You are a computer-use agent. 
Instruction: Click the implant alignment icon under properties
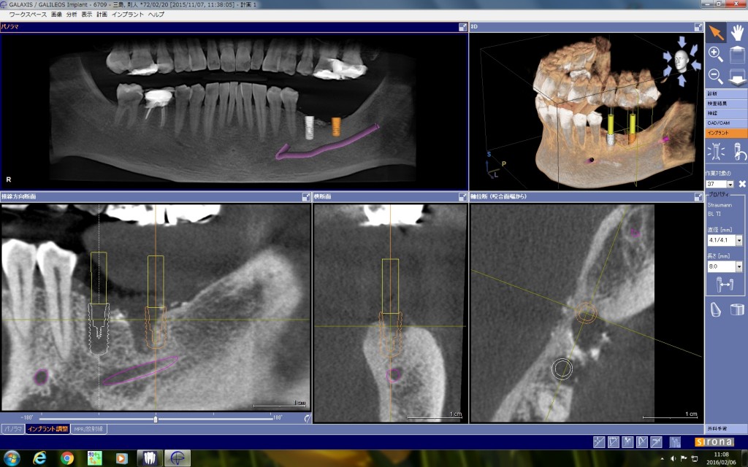(x=725, y=285)
